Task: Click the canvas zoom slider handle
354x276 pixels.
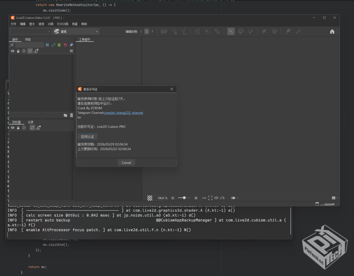Action: coord(184,198)
